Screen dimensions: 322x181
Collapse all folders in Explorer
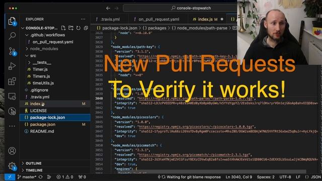pyautogui.click(x=86, y=28)
